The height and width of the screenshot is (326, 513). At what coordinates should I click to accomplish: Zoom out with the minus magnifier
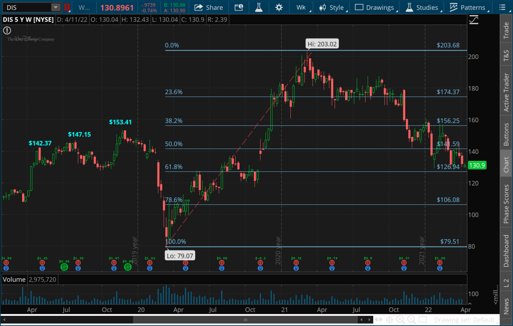pos(411,320)
